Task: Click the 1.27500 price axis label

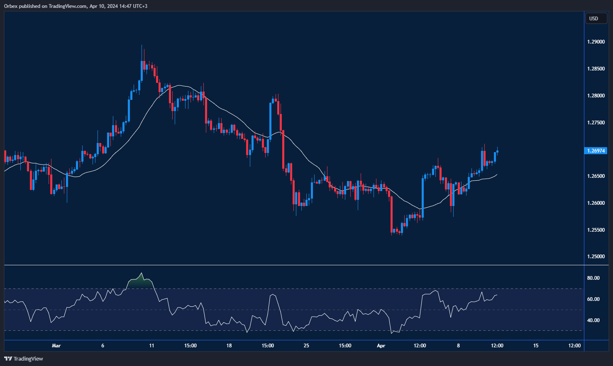Action: click(596, 123)
